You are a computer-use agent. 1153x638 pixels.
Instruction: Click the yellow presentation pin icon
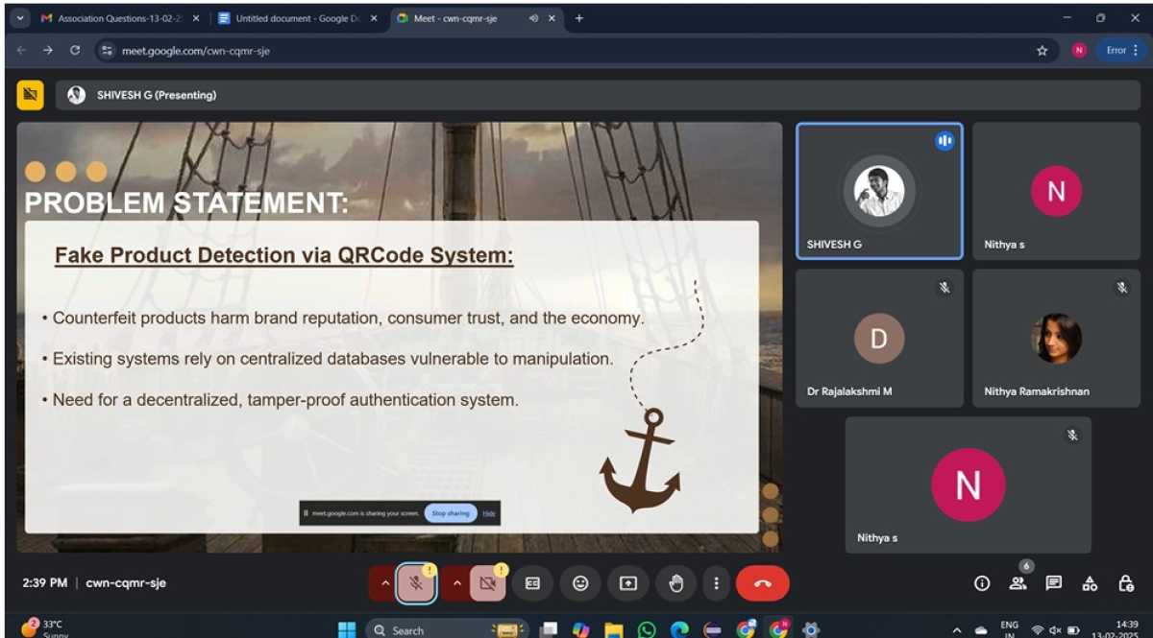[31, 95]
